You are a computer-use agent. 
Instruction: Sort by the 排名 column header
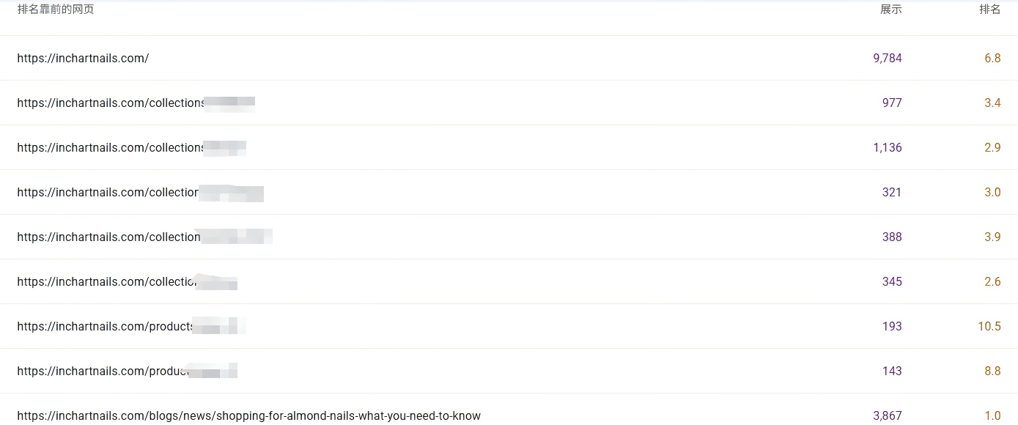(x=989, y=10)
